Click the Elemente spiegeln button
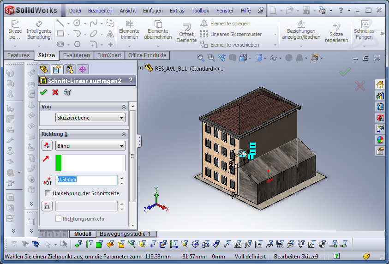The height and width of the screenshot is (264, 389). [230, 23]
